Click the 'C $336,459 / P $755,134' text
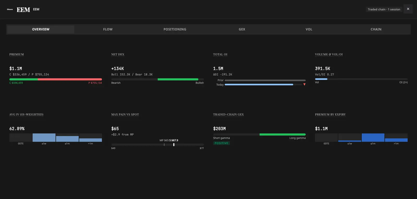The width and height of the screenshot is (417, 199). click(29, 74)
